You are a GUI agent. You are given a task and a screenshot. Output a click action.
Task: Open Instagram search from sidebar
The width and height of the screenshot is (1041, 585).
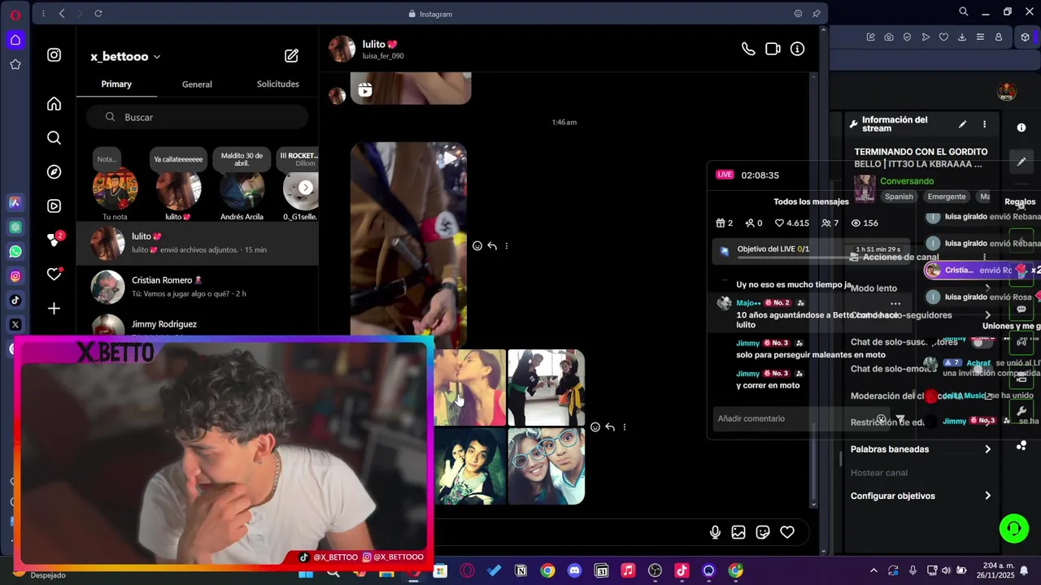54,138
